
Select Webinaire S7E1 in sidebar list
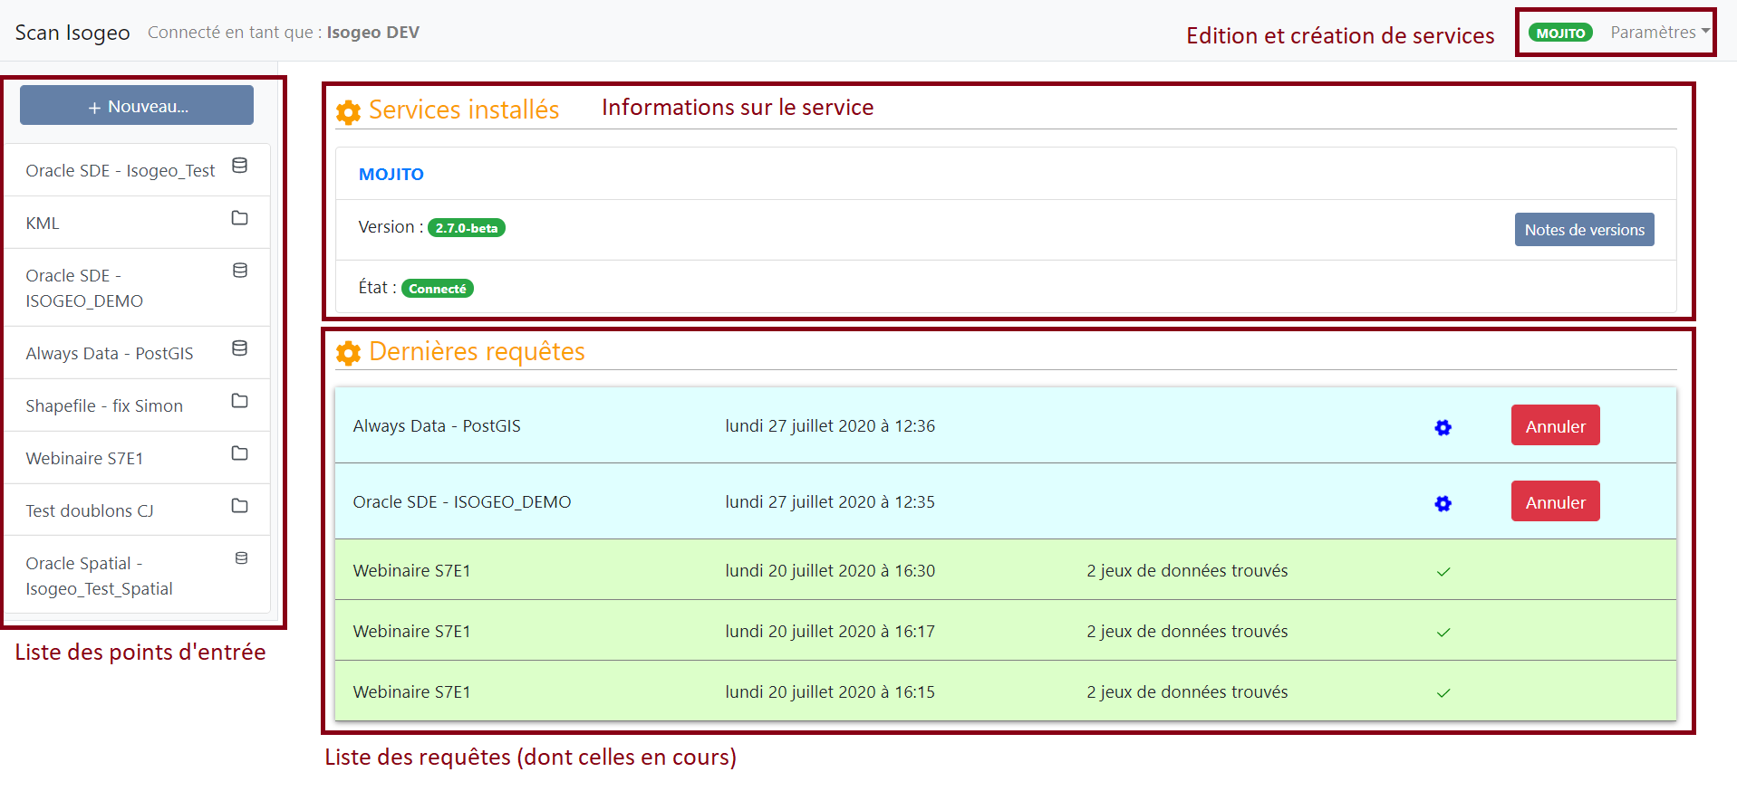click(137, 458)
